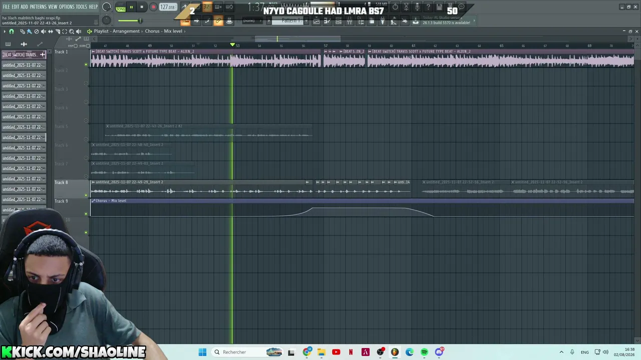Screen dimensions: 641x360
Task: Mute Track 9 via its green dot
Action: coord(86,213)
